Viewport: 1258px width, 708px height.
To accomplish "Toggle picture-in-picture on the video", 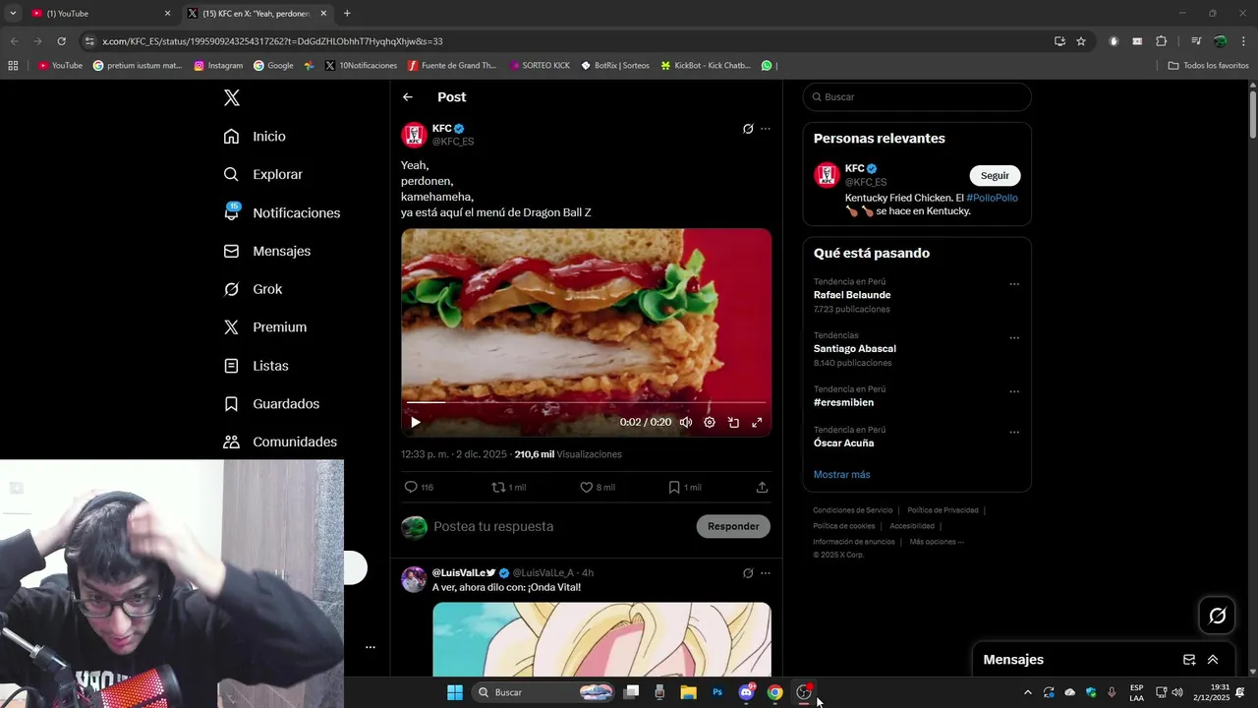I will point(733,423).
